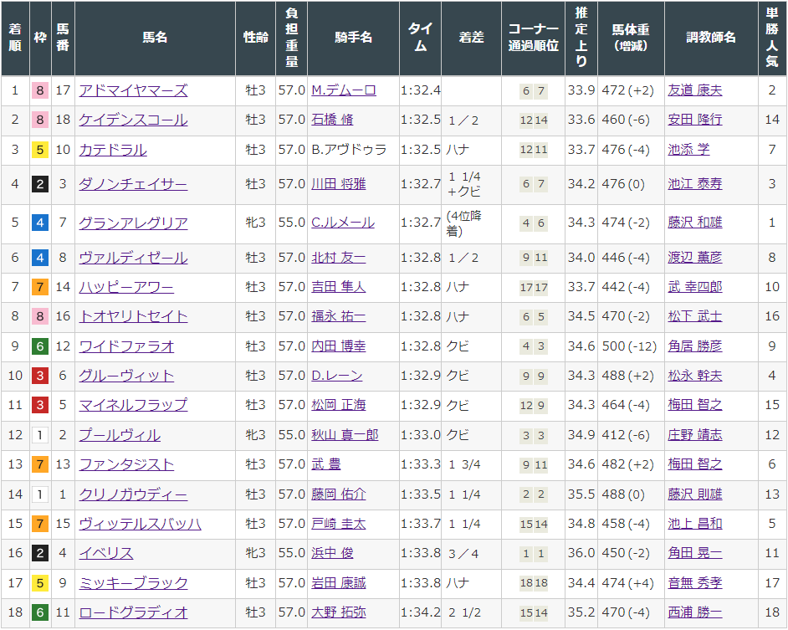Open jockey 浜中 俊 profile
788x630 pixels.
click(x=332, y=553)
